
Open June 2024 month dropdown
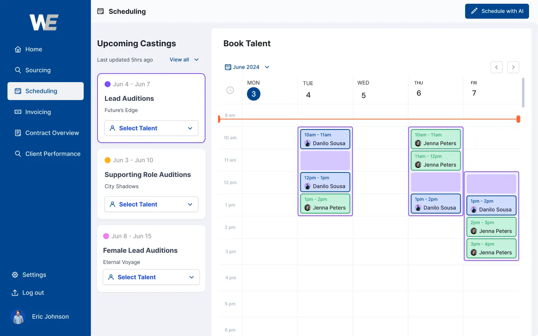247,67
